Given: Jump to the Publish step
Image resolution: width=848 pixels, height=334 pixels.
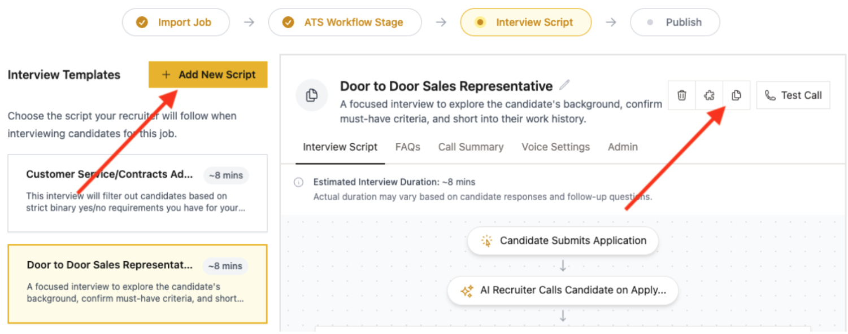Looking at the screenshot, I should click(x=675, y=23).
